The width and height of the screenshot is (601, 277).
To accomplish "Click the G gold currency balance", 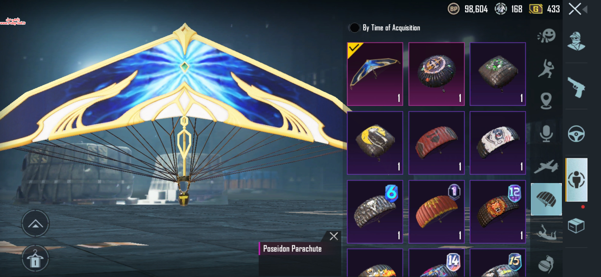I will point(544,9).
